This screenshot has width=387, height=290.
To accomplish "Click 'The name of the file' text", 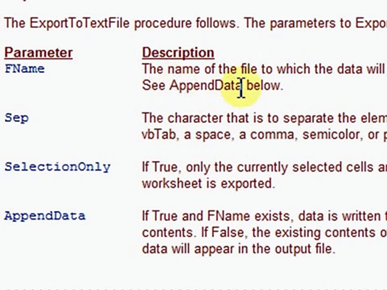I will (x=200, y=69).
